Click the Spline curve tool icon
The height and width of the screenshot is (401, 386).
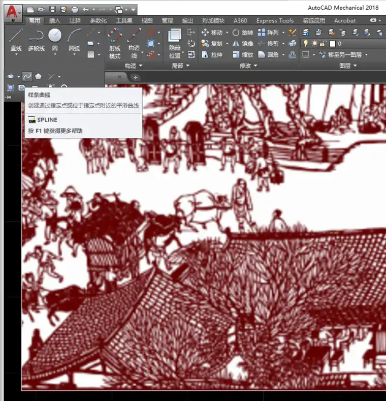tap(27, 76)
